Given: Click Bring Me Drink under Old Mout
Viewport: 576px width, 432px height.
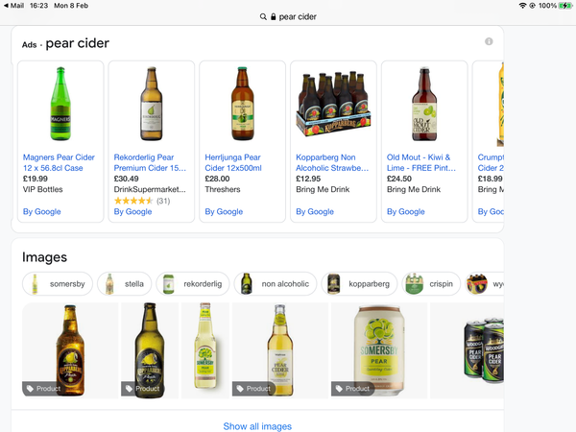Looking at the screenshot, I should point(414,189).
